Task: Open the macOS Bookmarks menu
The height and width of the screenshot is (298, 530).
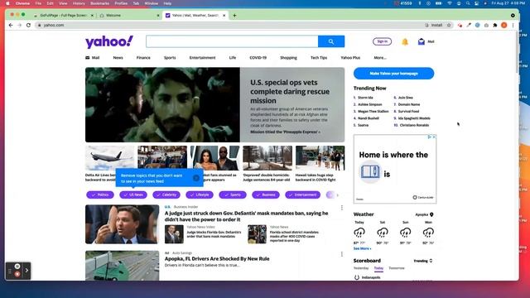Action: point(99,3)
